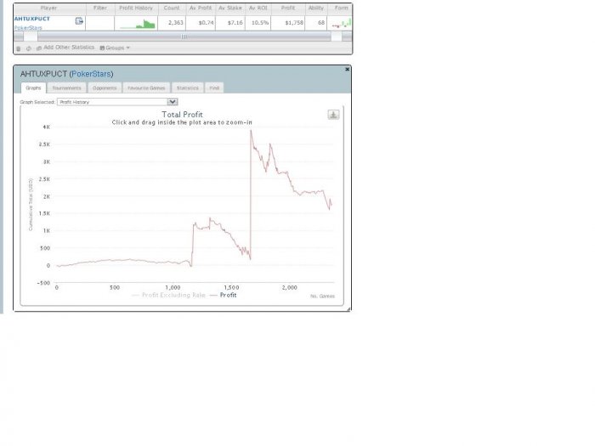Switch to the Find tab

(x=214, y=88)
